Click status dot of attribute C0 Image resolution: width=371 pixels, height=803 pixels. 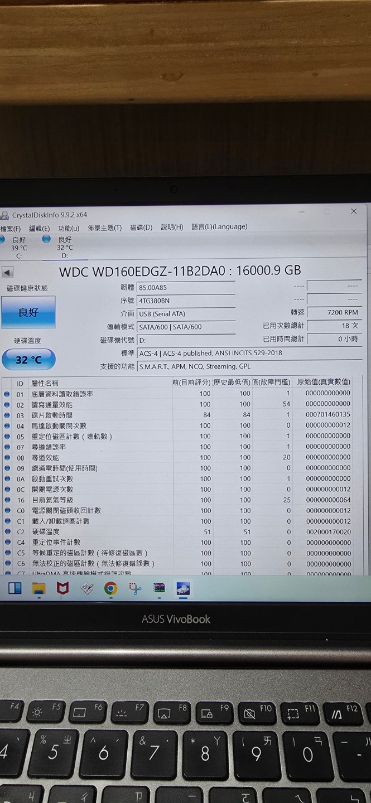coord(7,510)
